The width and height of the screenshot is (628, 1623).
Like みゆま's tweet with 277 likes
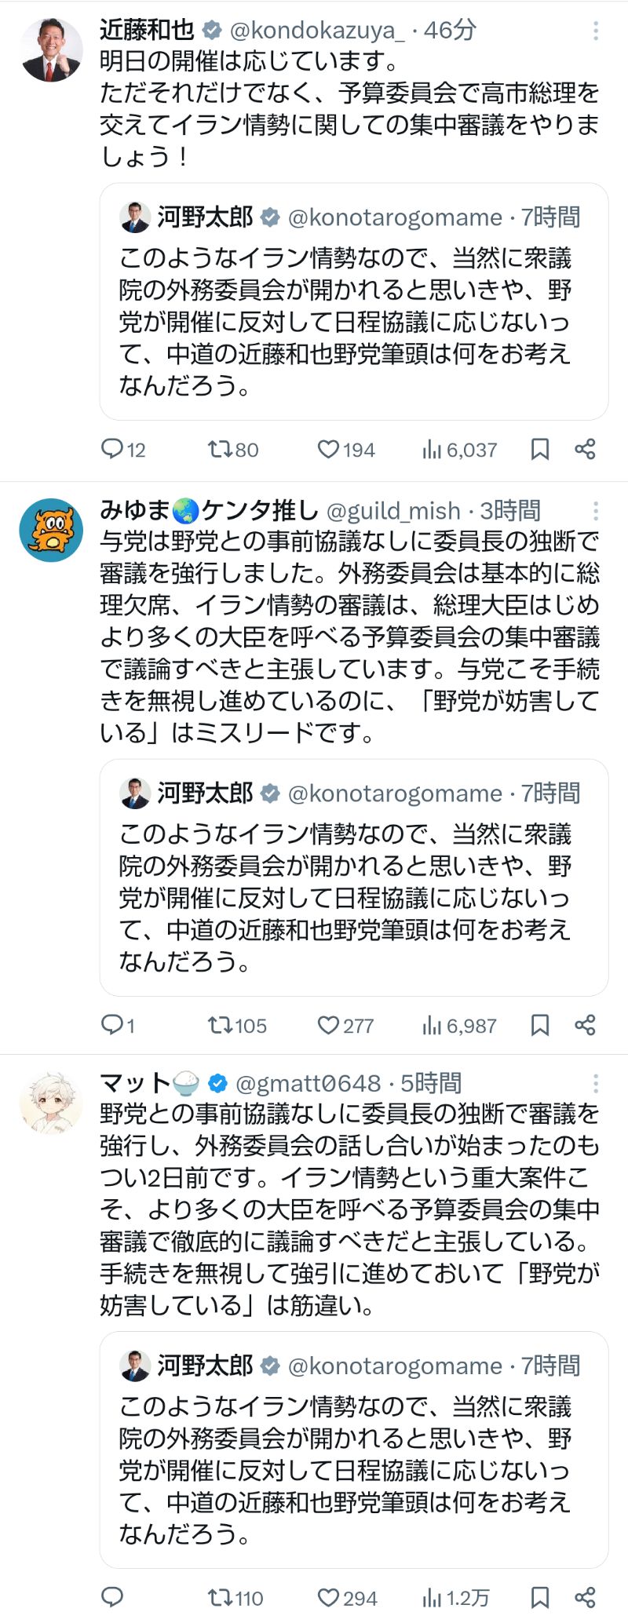click(x=328, y=1025)
